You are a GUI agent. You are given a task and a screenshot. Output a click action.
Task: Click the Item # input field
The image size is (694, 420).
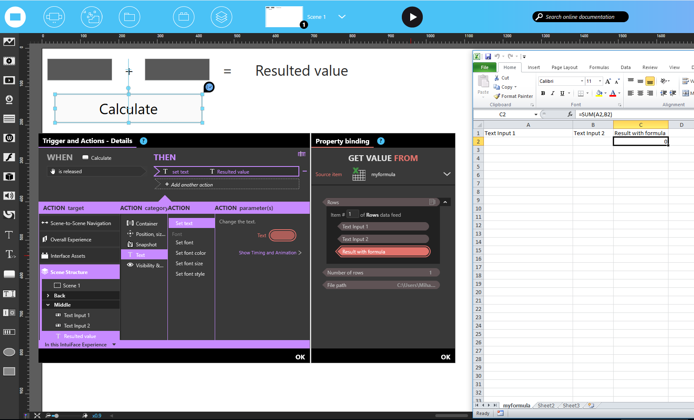[x=353, y=214]
